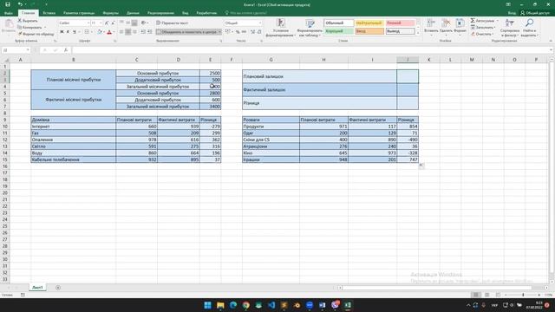Select the Лист1 sheet tab
Image resolution: width=555 pixels, height=312 pixels.
tap(37, 288)
